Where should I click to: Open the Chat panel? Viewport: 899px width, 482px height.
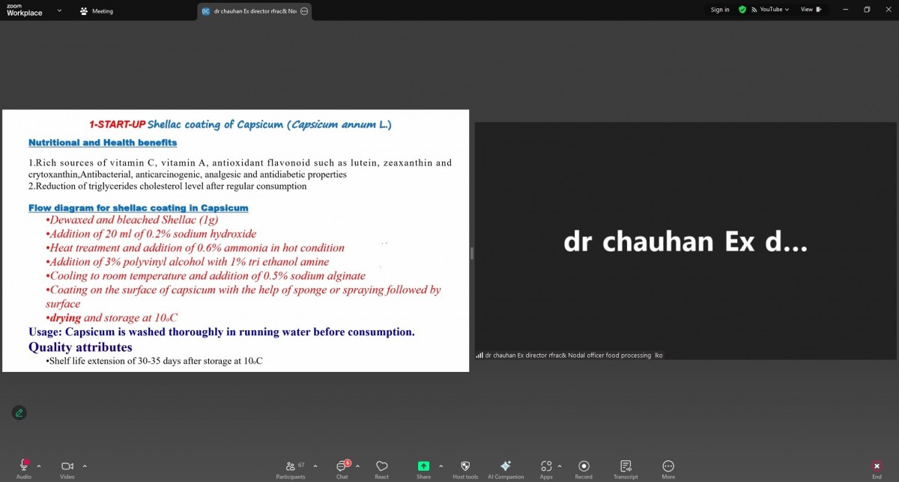342,469
